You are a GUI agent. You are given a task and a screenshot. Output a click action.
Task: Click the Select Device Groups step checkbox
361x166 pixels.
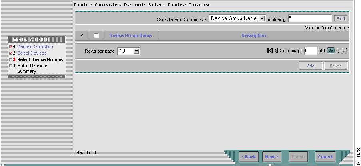(10, 60)
